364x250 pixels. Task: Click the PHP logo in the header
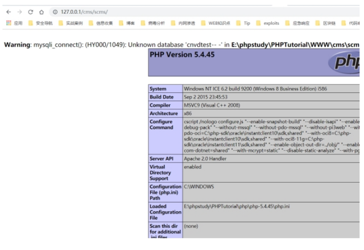pyautogui.click(x=344, y=62)
